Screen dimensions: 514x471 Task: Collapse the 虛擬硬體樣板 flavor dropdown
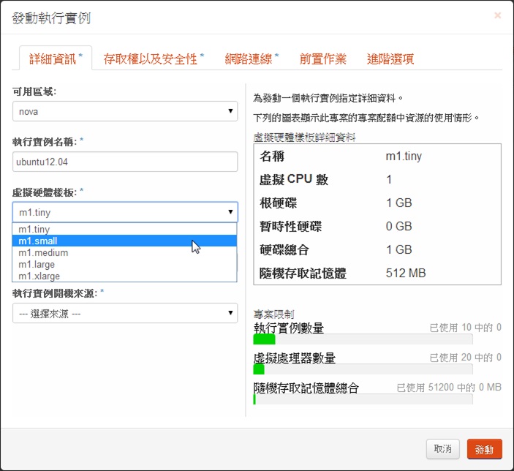[125, 213]
